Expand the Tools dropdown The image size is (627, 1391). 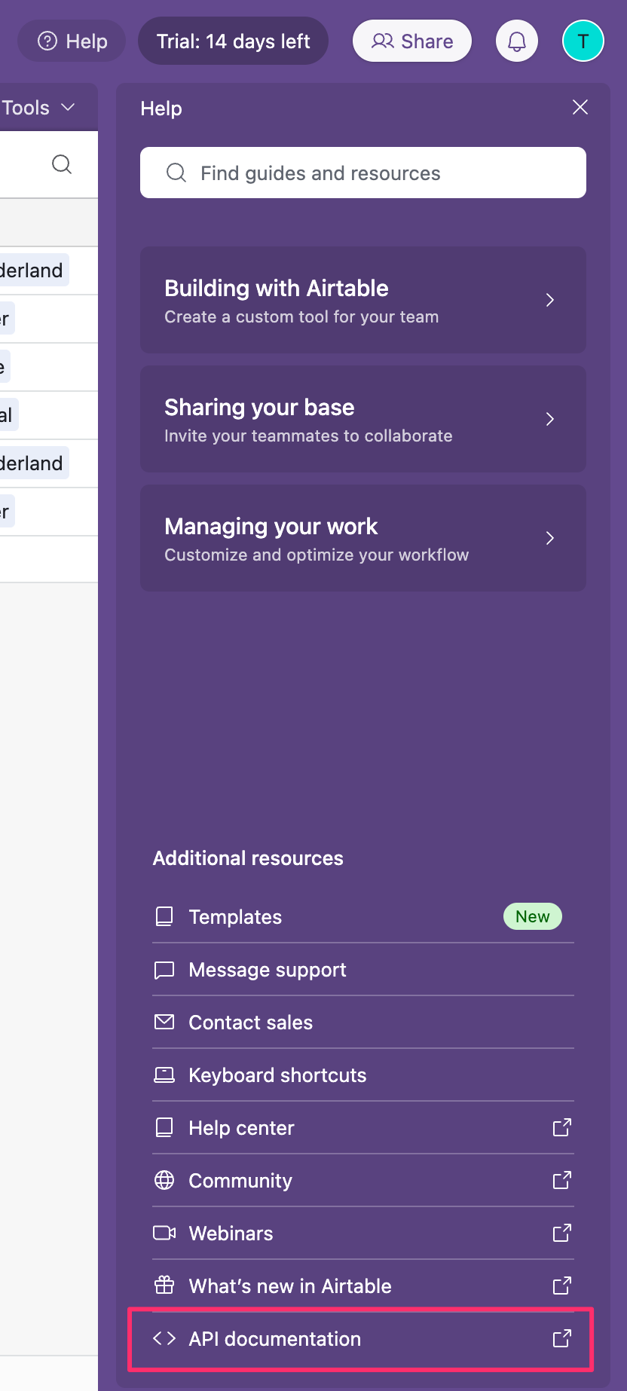click(38, 108)
